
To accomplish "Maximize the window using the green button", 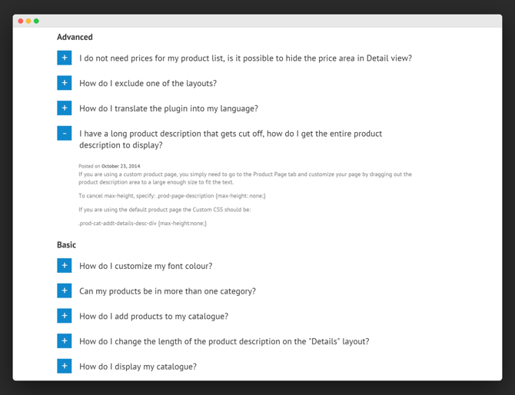I will pyautogui.click(x=36, y=21).
